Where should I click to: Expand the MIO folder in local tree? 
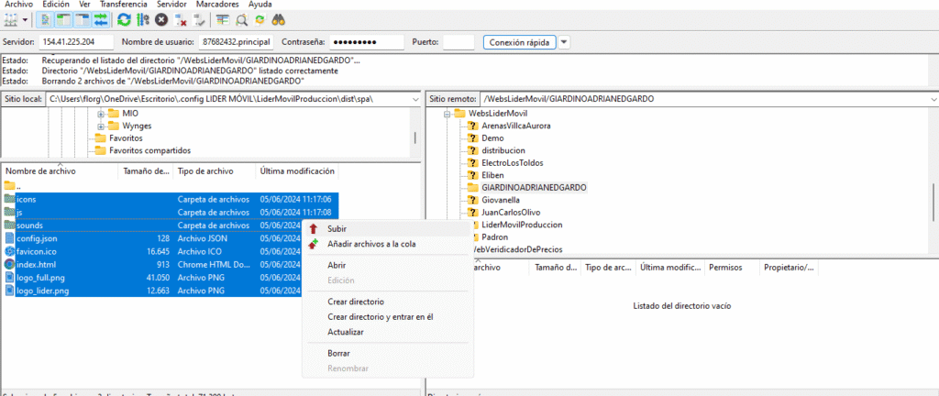[x=101, y=113]
